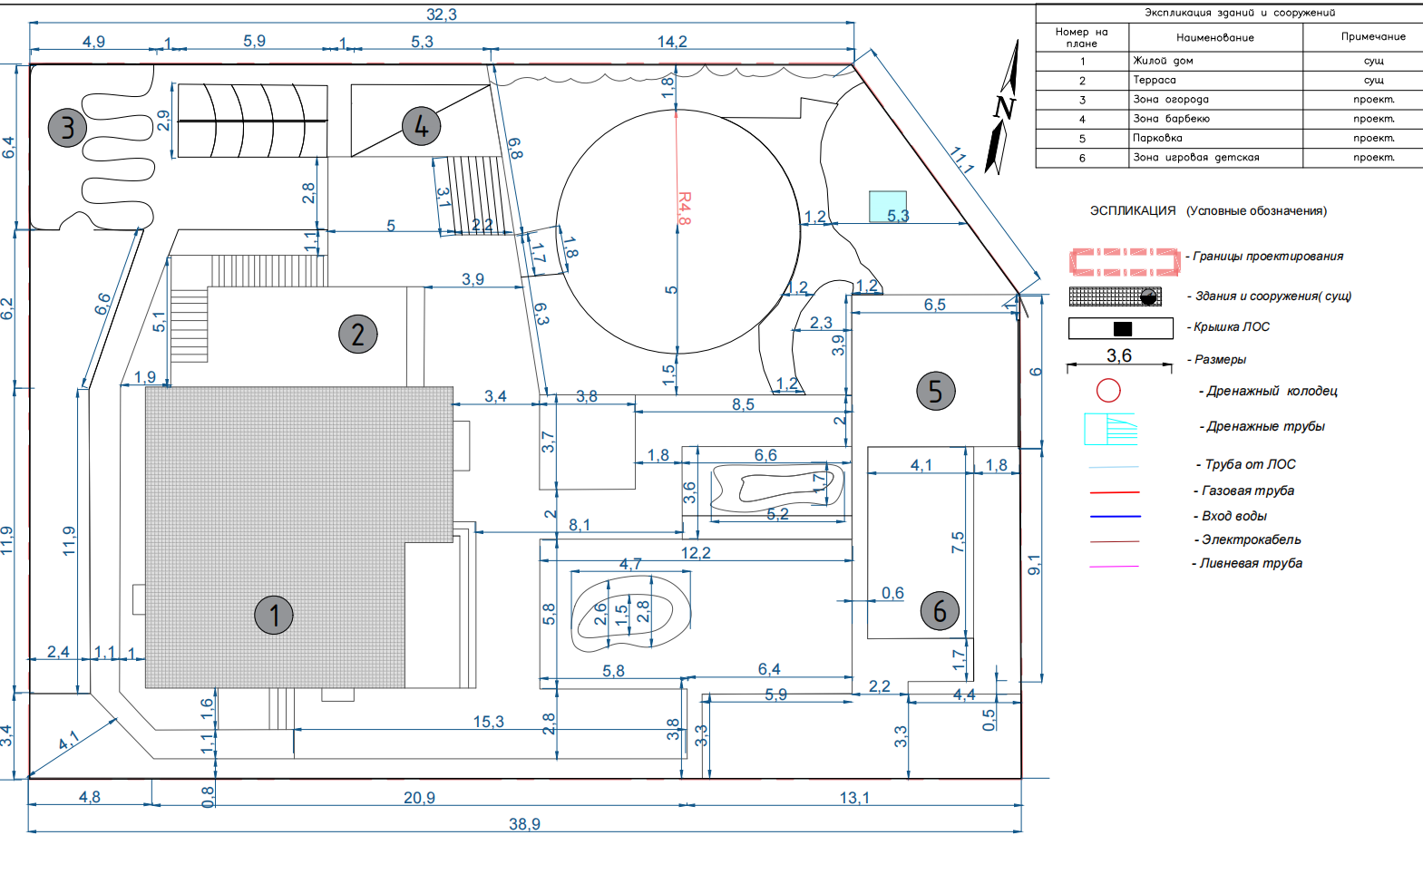Select the black ЛОС cover legend symbol
This screenshot has height=874, width=1423.
click(x=1122, y=328)
